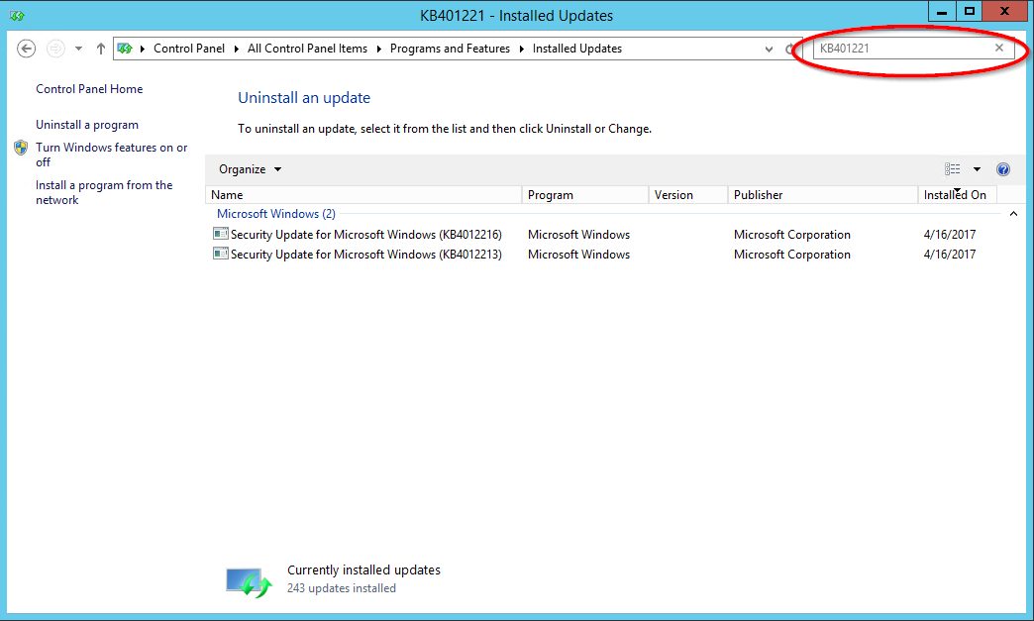Open Install a program from the network
This screenshot has height=621, width=1034.
pyautogui.click(x=104, y=192)
